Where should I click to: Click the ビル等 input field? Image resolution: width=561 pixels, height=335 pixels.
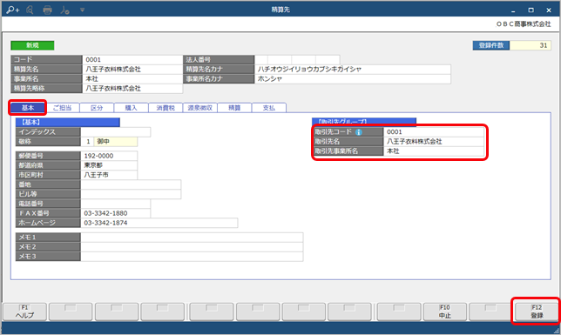(x=131, y=194)
